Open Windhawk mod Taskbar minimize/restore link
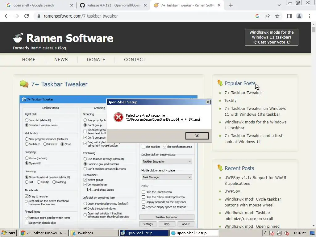Screen dimensions: 316x237 pyautogui.click(x=249, y=216)
